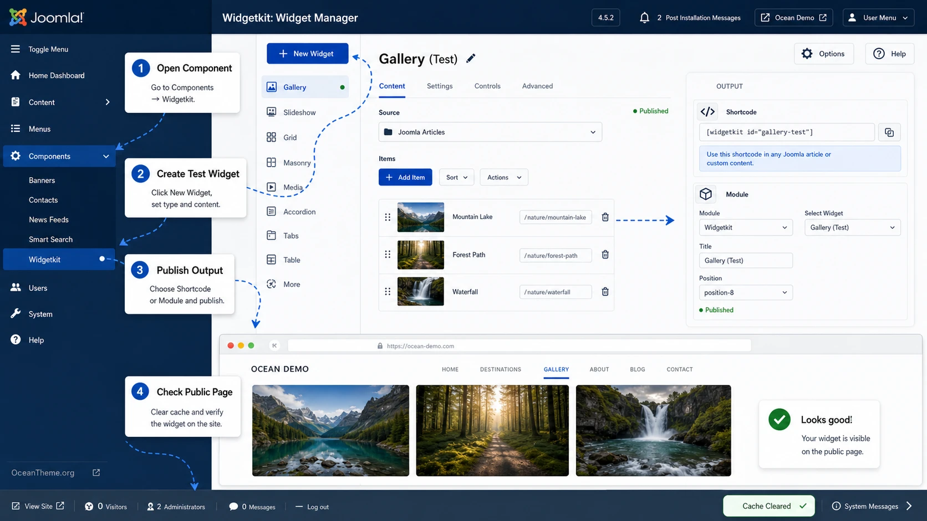The width and height of the screenshot is (927, 521).
Task: Switch to the Advanced tab
Action: [x=537, y=86]
